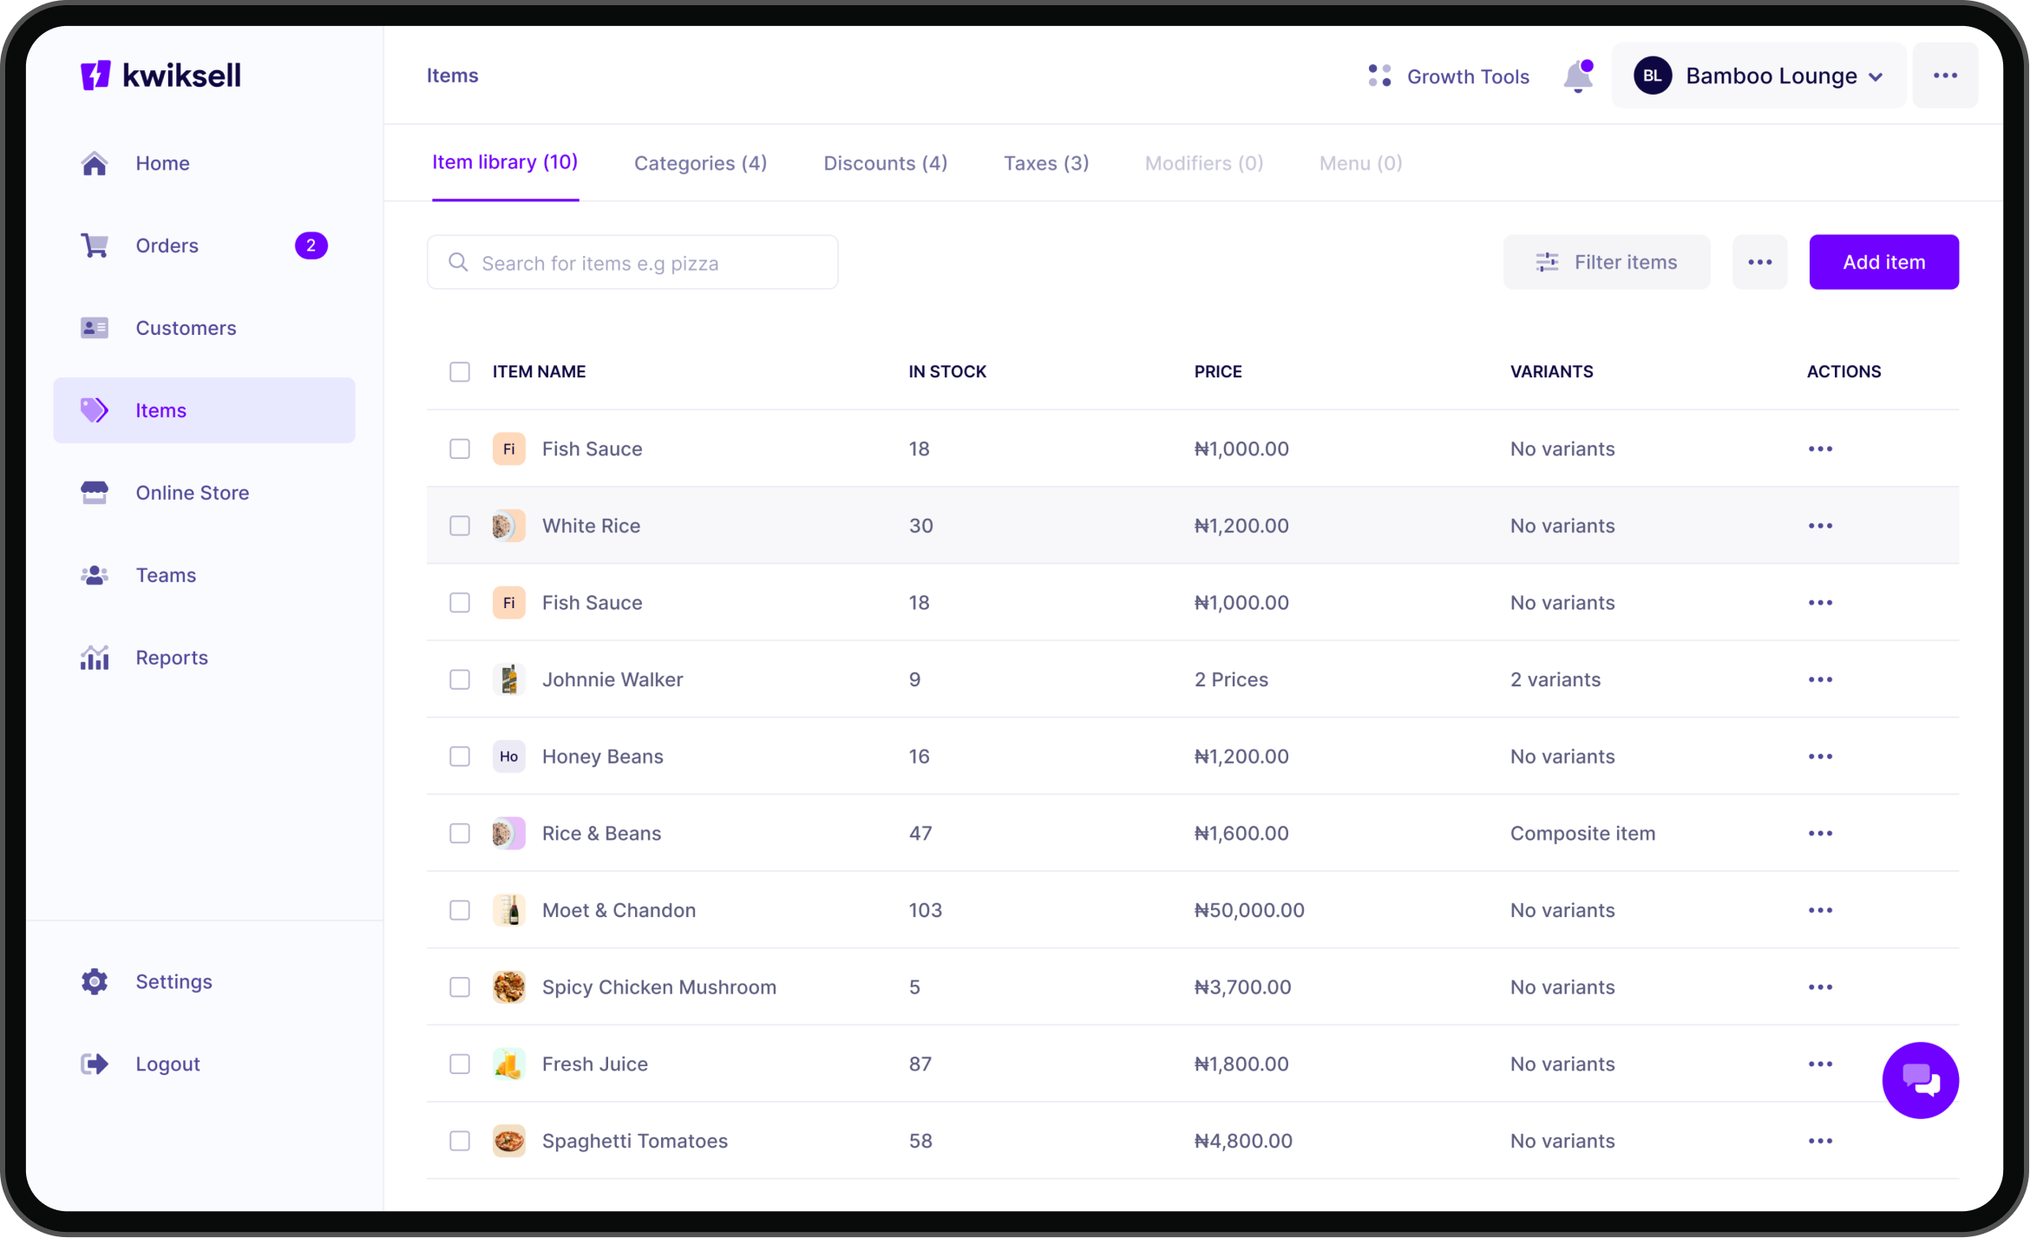Open actions menu for Johnnie Walker
The image size is (2030, 1238).
coord(1820,679)
